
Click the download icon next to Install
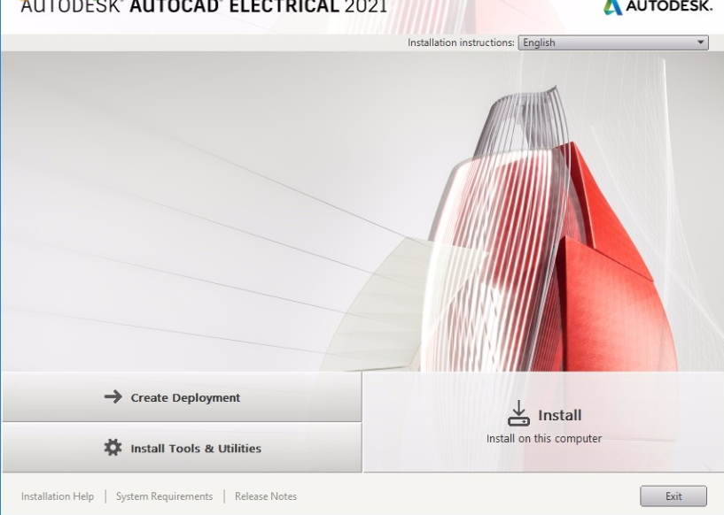(518, 413)
